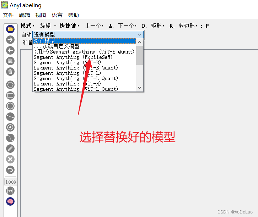The width and height of the screenshot is (258, 217).
Task: Open the 文件 menu
Action: click(x=8, y=15)
